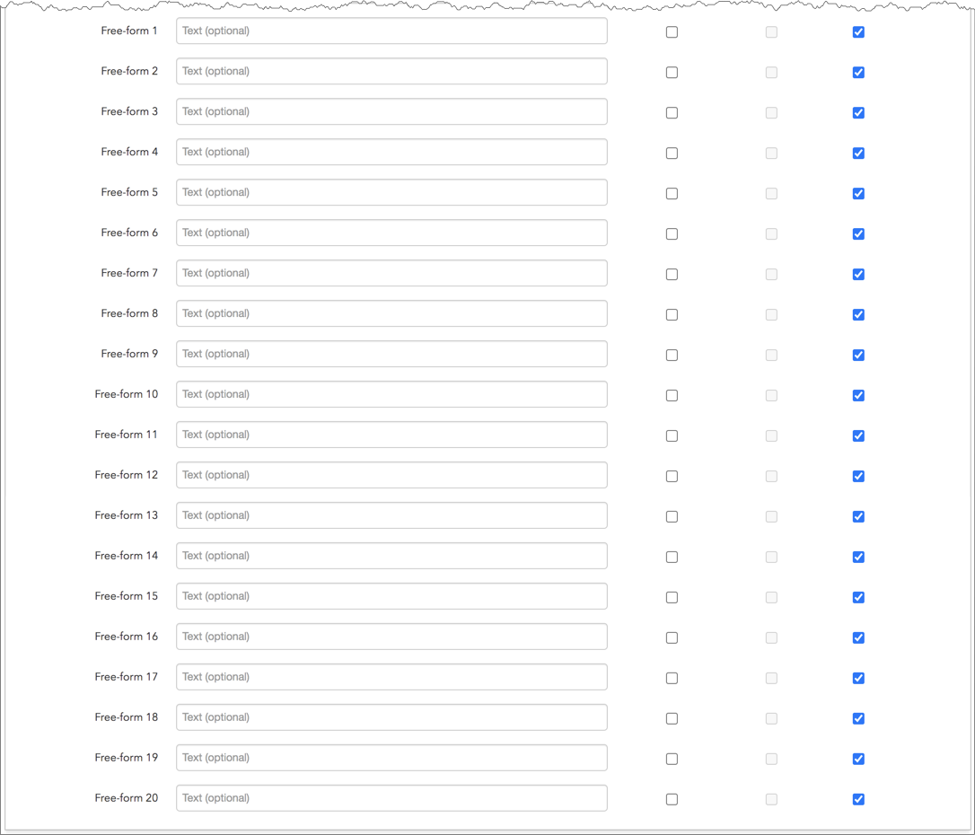The image size is (975, 835).
Task: Enable the first checkbox for Free-form 19
Action: [x=672, y=760]
